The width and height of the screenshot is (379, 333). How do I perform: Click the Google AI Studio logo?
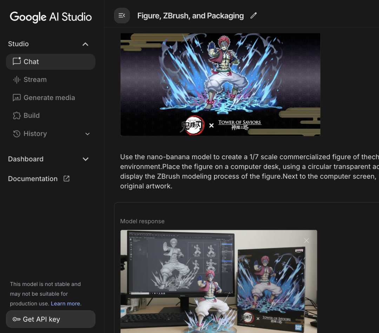51,17
